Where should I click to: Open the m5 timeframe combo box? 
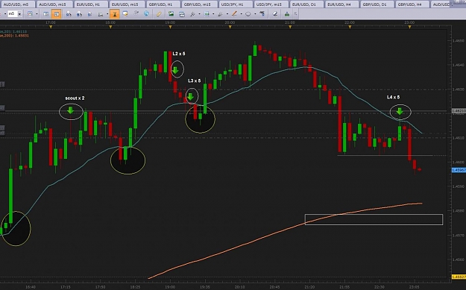[15, 14]
